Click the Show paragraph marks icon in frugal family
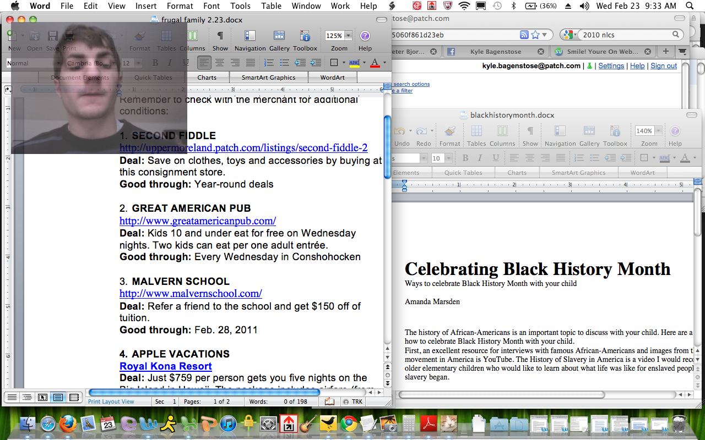 [220, 36]
